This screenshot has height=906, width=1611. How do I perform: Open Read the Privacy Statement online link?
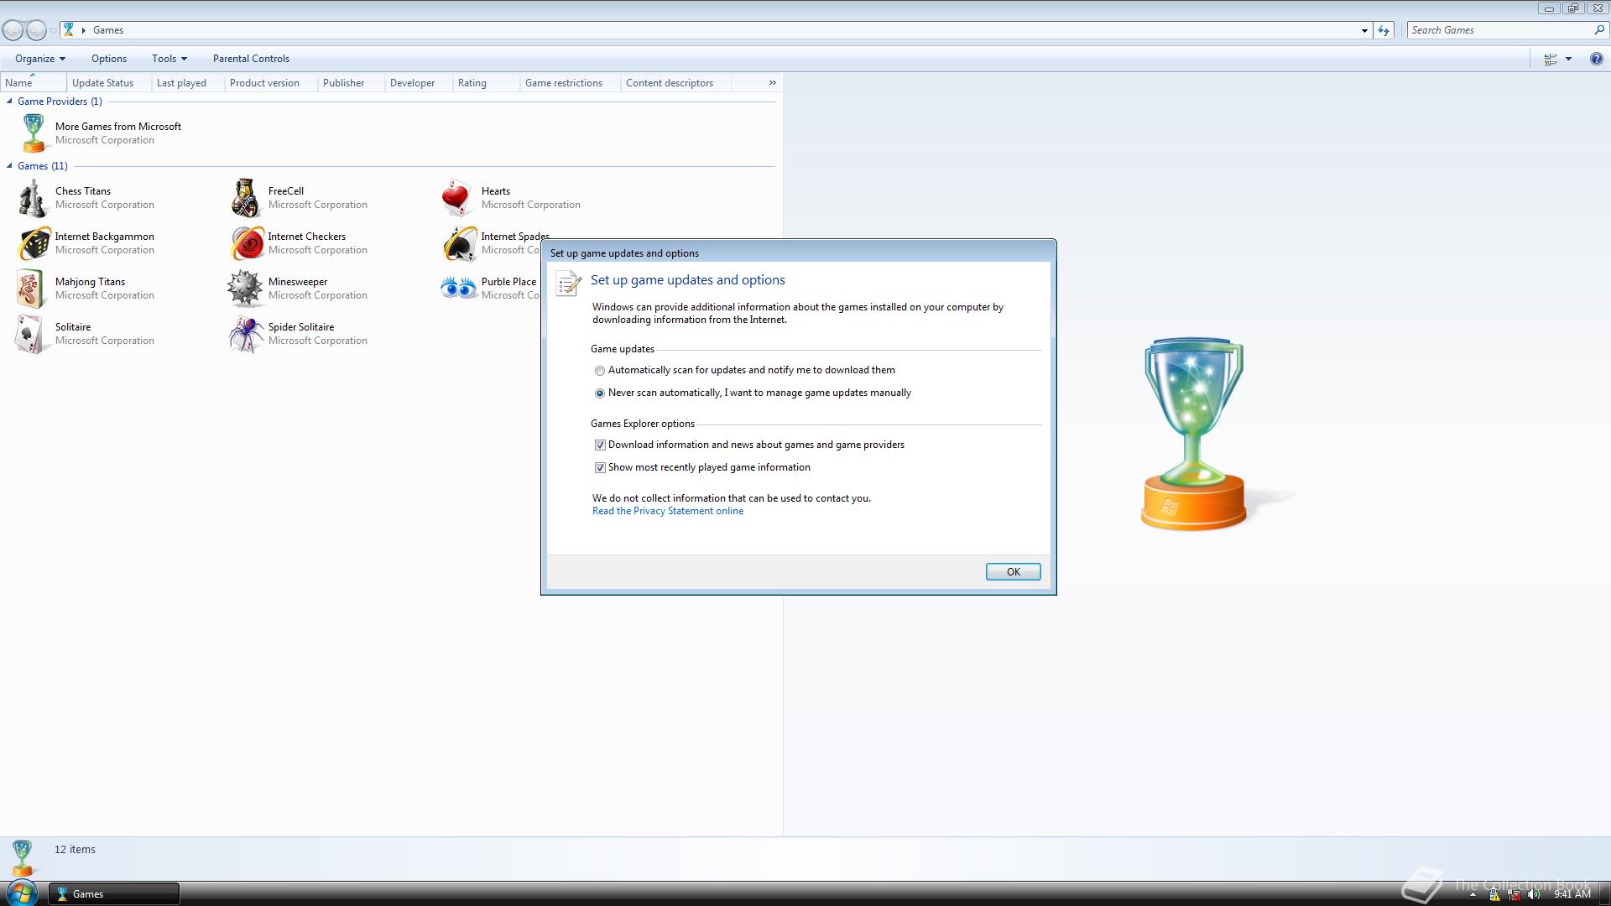coord(668,511)
